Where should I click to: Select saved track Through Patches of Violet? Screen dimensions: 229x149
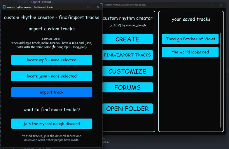190,39
